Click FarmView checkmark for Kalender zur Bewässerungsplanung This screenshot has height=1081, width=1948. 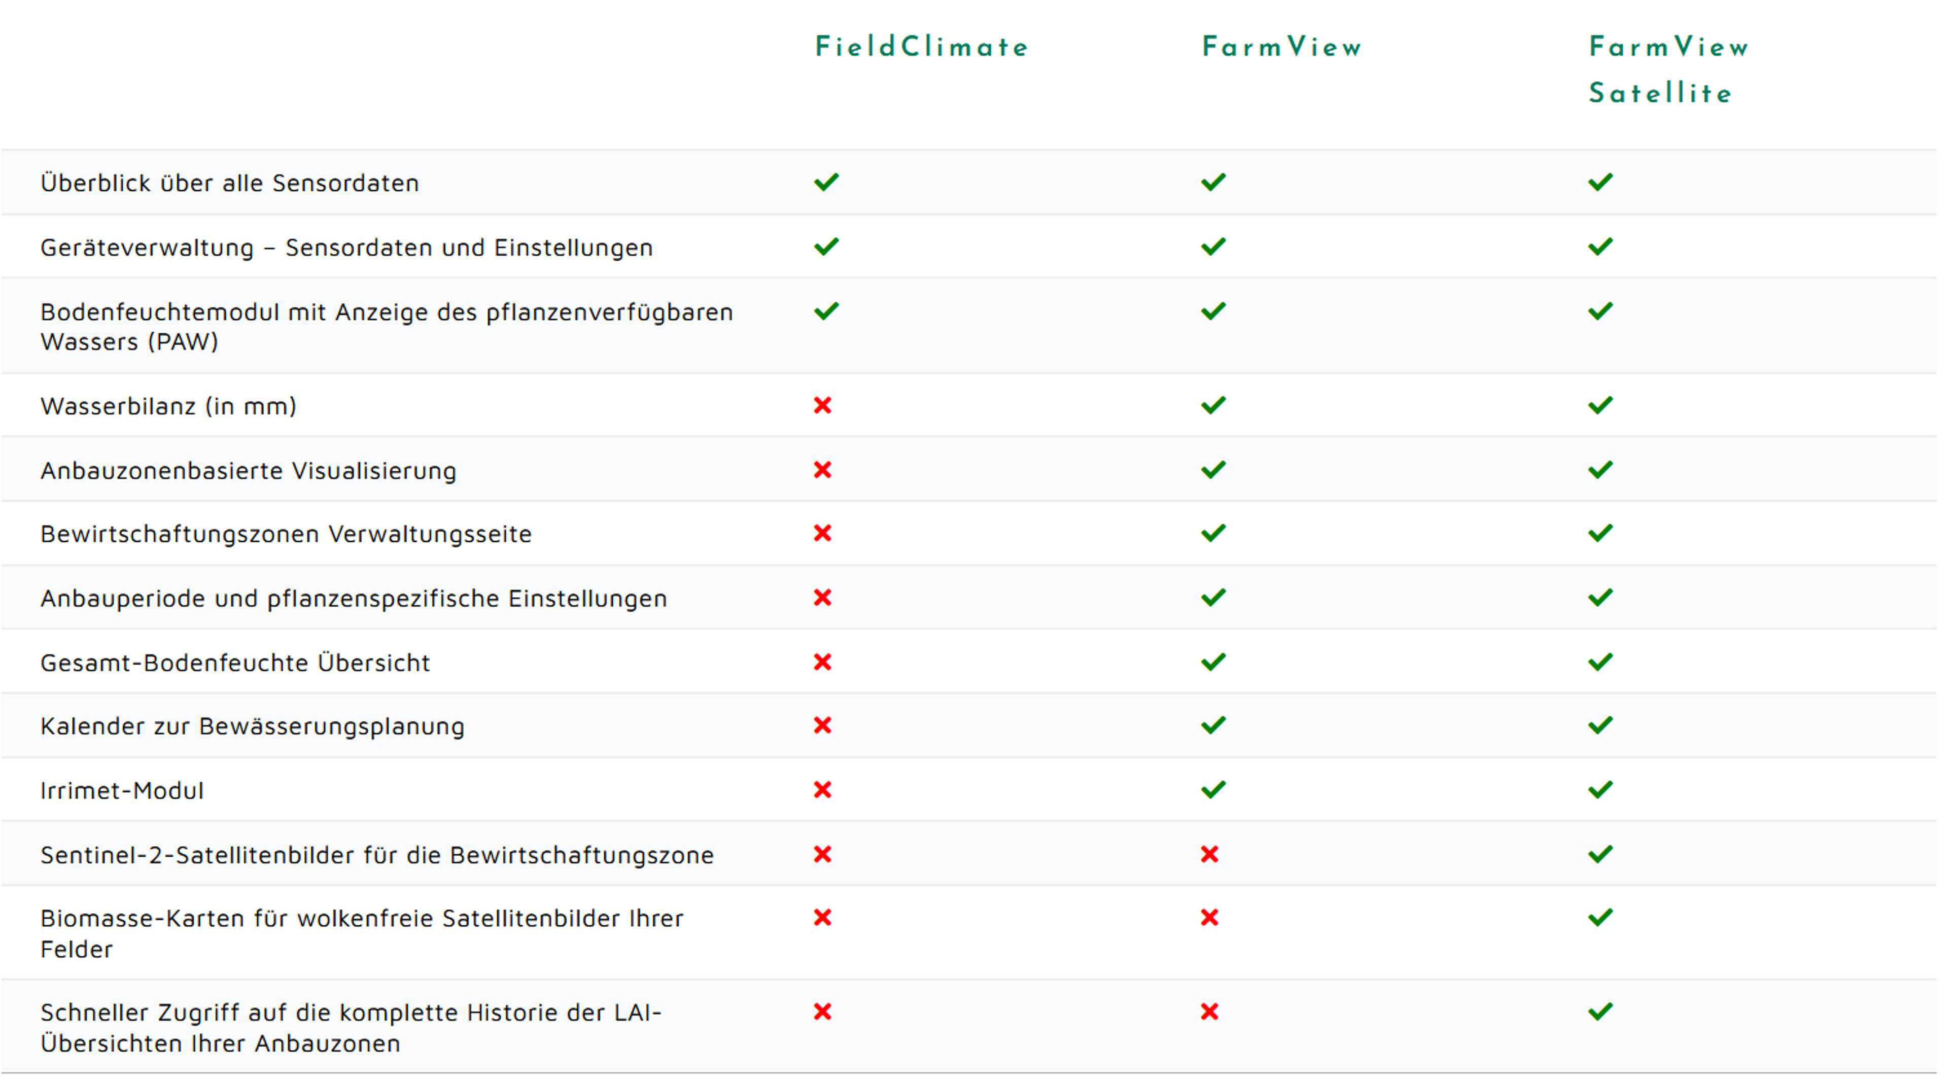tap(1213, 726)
